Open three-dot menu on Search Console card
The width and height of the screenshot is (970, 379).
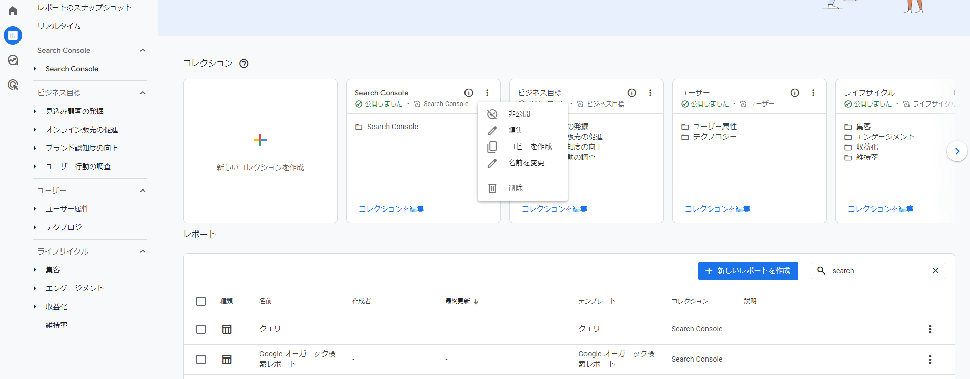(487, 93)
